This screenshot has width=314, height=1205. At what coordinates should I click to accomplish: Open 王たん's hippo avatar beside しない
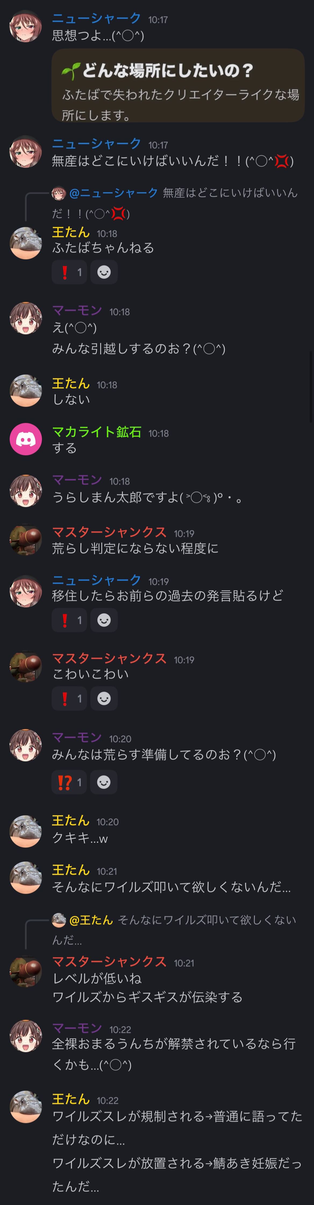coord(26,390)
